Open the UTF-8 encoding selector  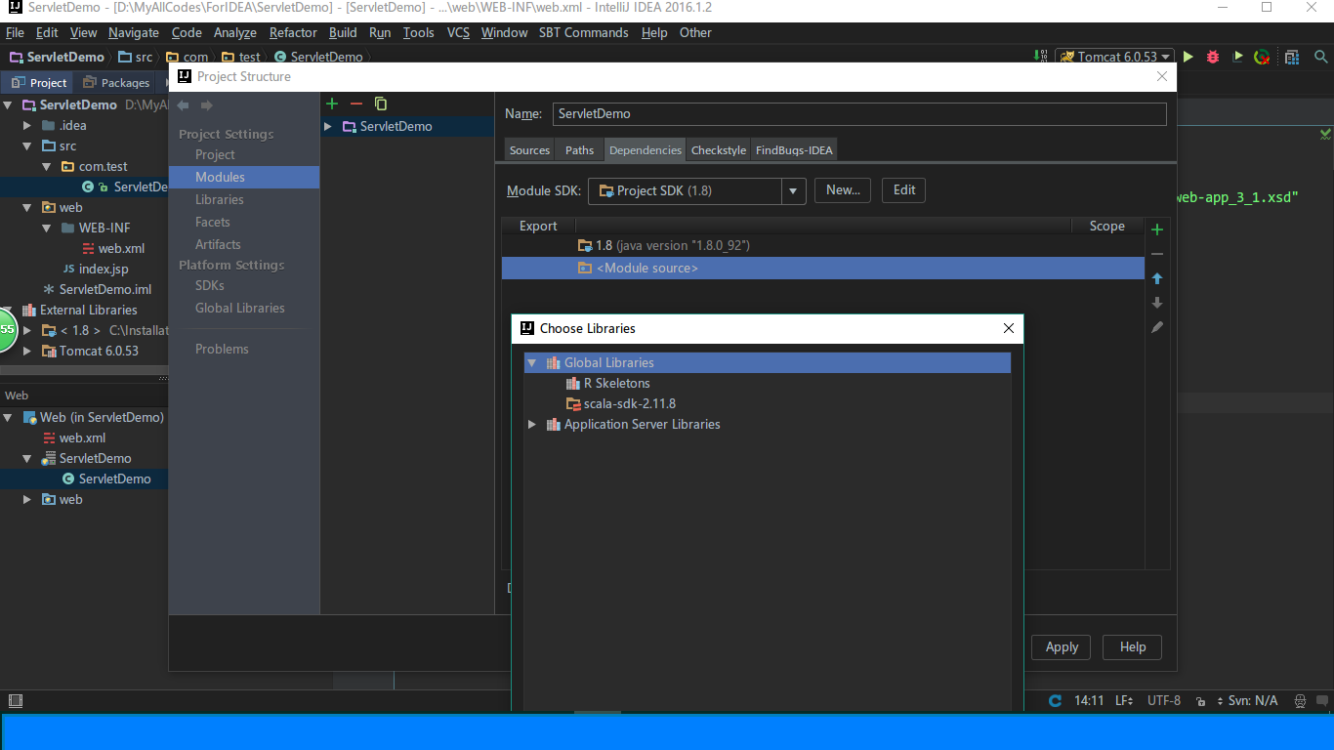[1164, 701]
